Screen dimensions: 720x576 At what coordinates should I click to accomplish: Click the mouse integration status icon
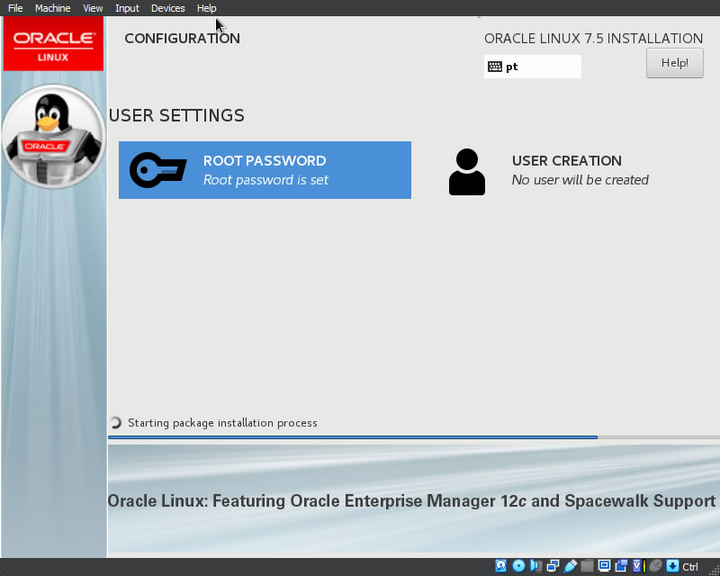(656, 566)
